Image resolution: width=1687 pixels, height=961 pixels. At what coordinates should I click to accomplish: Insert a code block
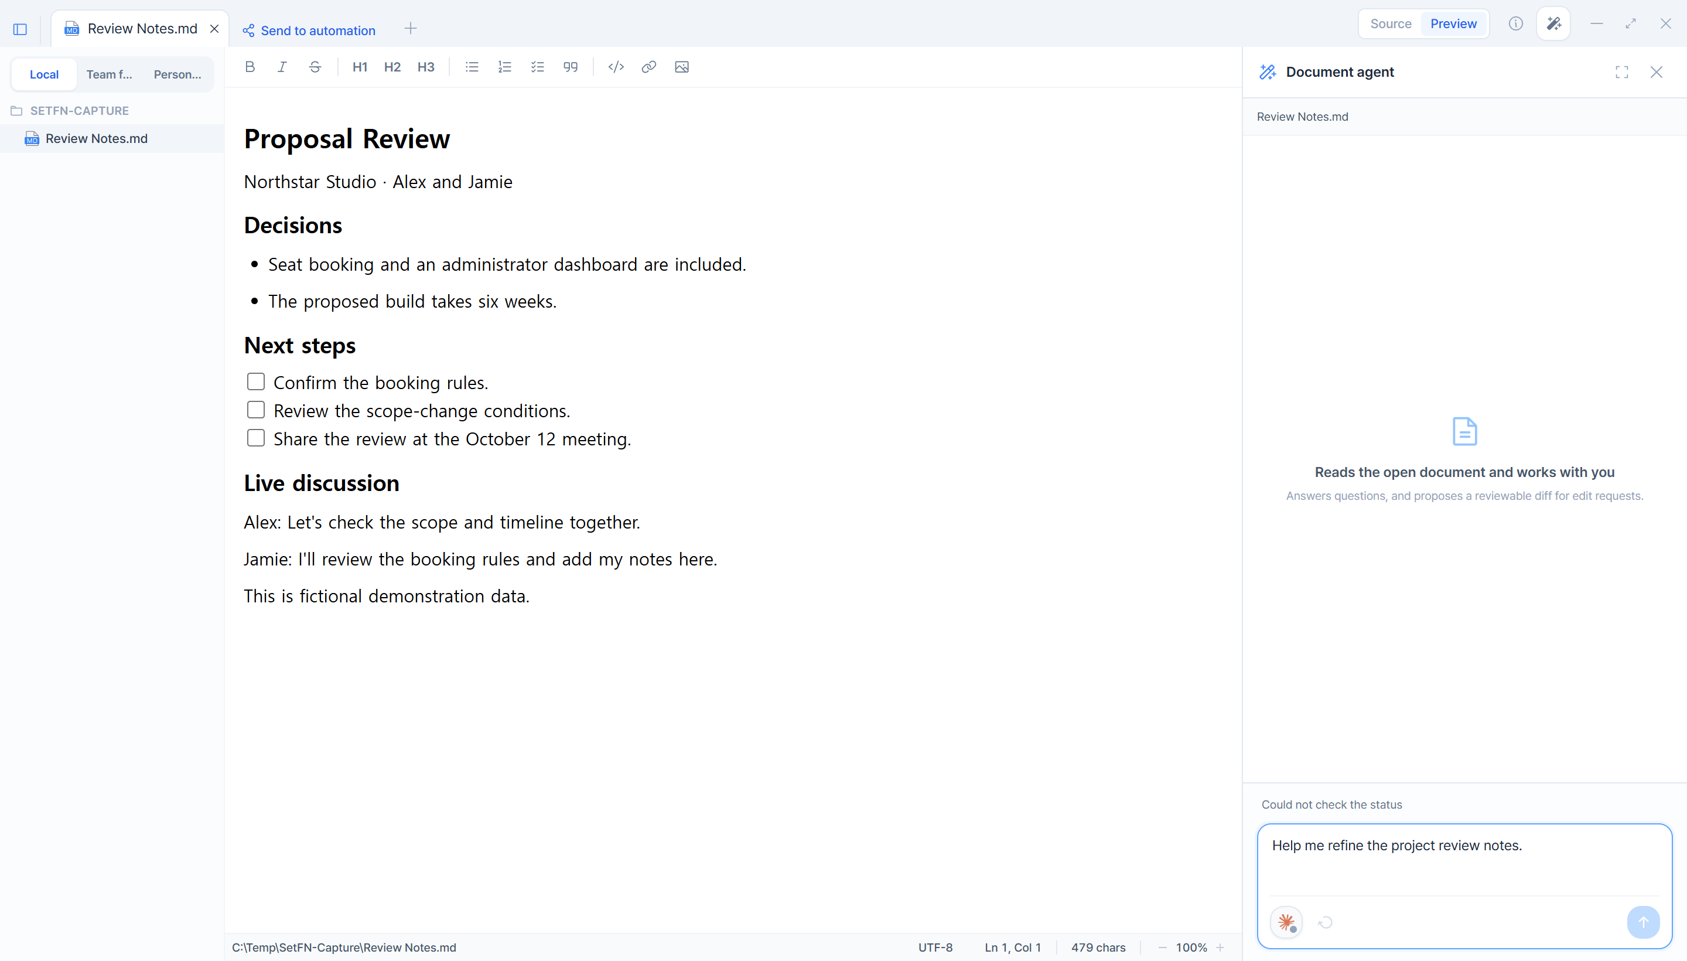point(616,67)
